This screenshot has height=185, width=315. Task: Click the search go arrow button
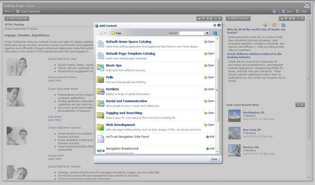coord(207,33)
